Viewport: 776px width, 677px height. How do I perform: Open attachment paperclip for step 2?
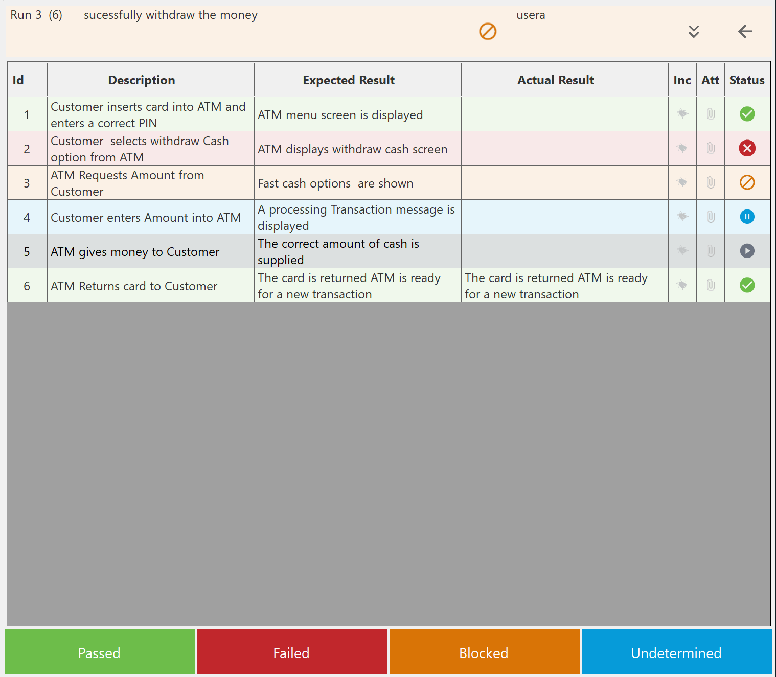(710, 148)
